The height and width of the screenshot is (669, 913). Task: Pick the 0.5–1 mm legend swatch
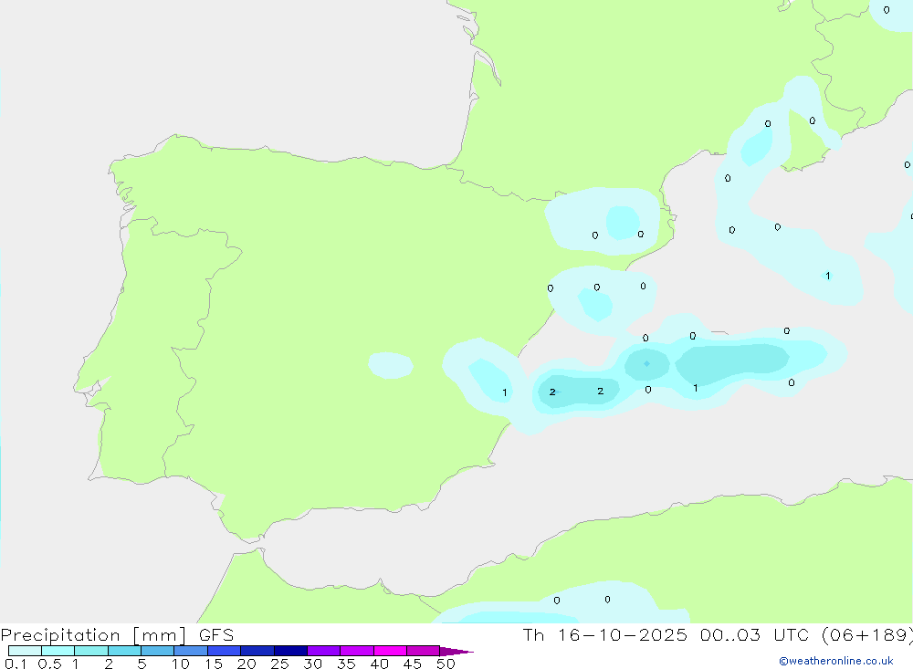[58, 651]
